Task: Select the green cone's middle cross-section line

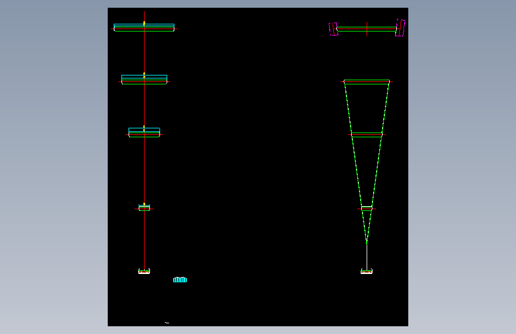Action: [367, 134]
